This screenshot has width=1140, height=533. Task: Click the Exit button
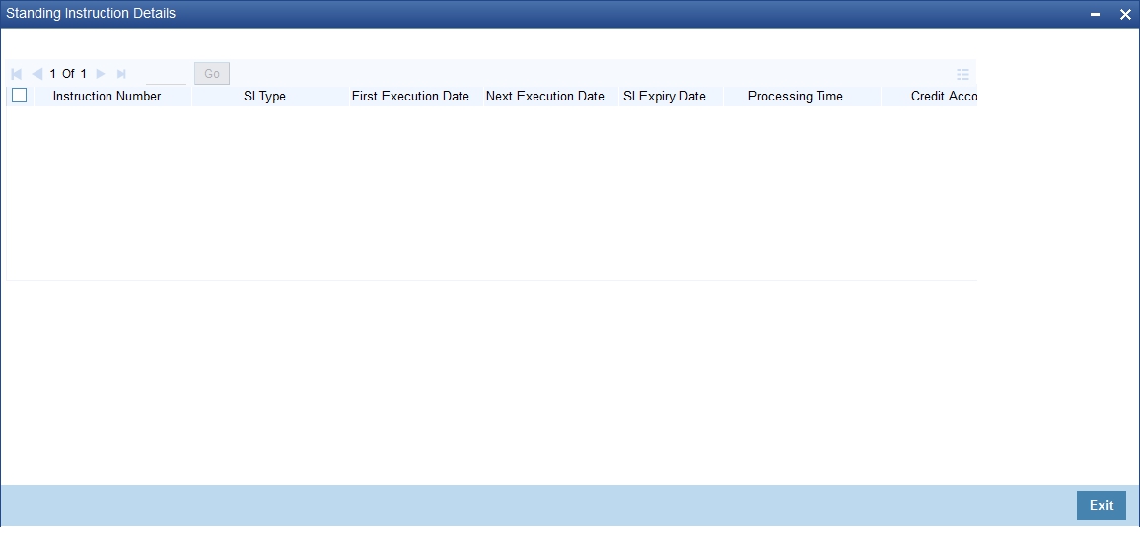tap(1101, 505)
